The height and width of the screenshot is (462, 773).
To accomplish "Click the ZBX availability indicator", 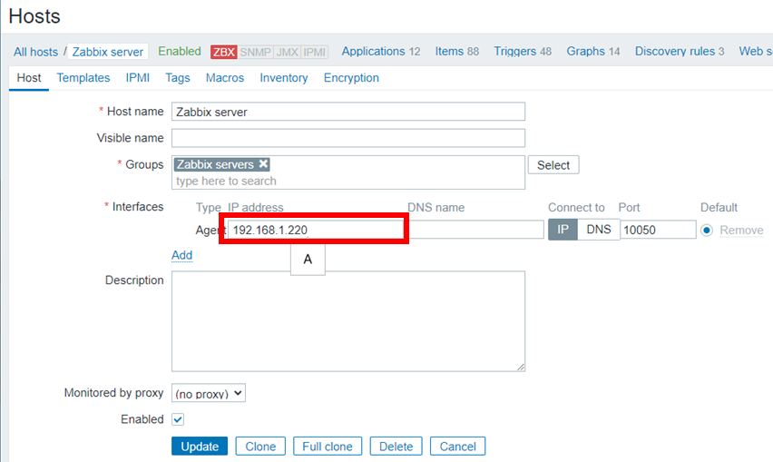I will [224, 52].
